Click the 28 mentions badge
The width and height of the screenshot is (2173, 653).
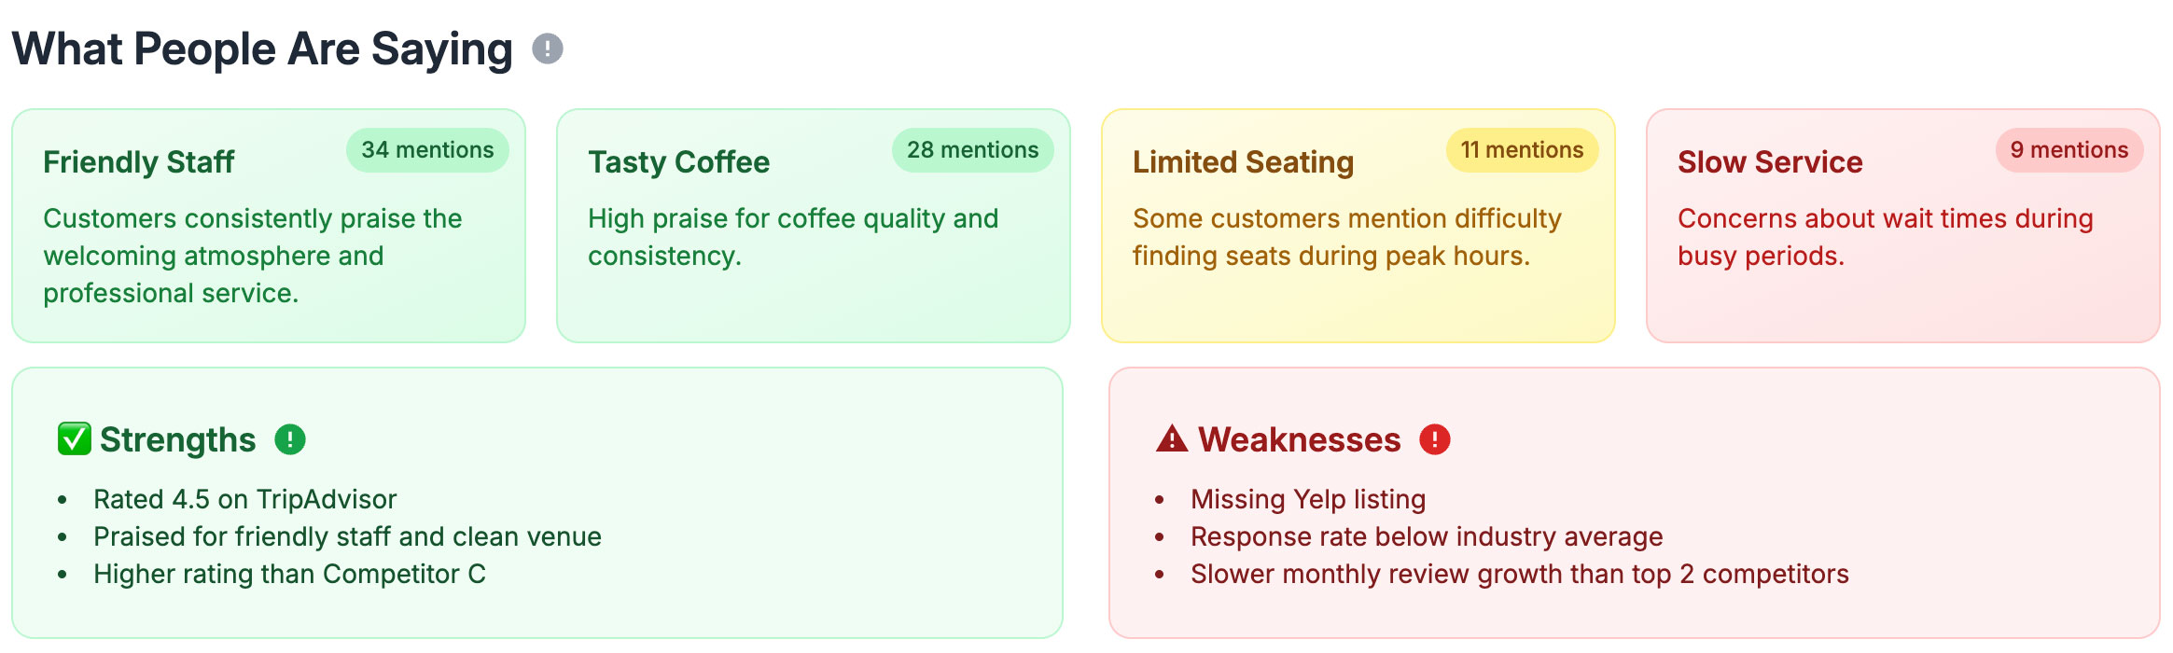click(972, 150)
